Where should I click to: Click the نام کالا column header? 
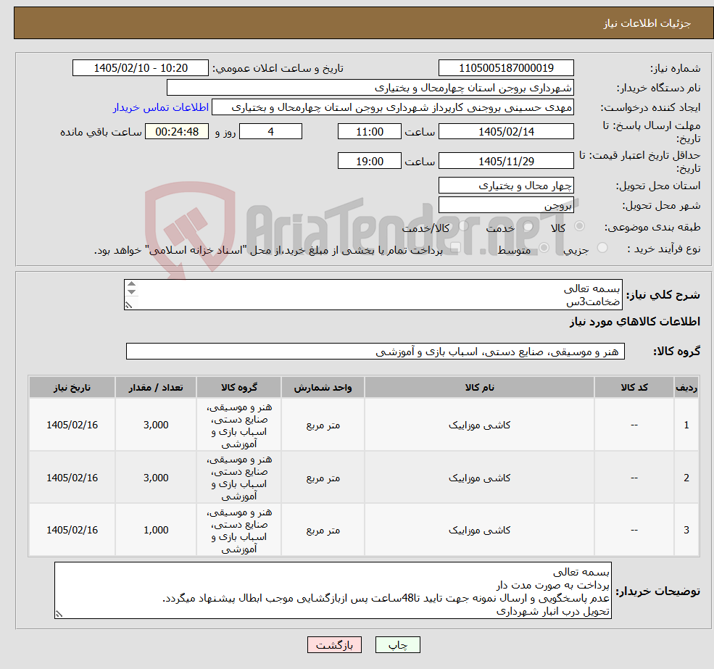479,387
